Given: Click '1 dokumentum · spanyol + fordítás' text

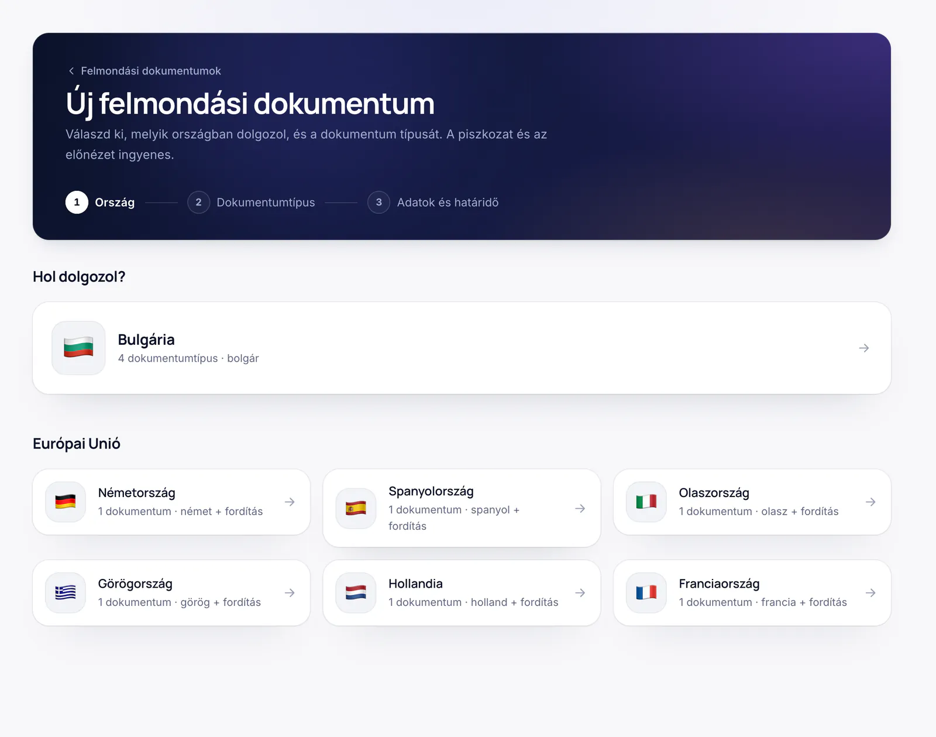Looking at the screenshot, I should click(454, 517).
